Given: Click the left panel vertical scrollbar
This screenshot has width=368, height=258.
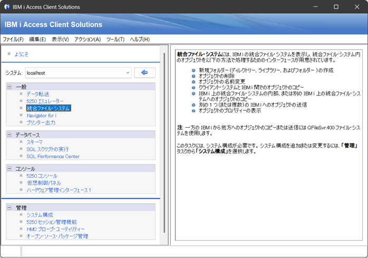Looking at the screenshot, I should pos(163,142).
